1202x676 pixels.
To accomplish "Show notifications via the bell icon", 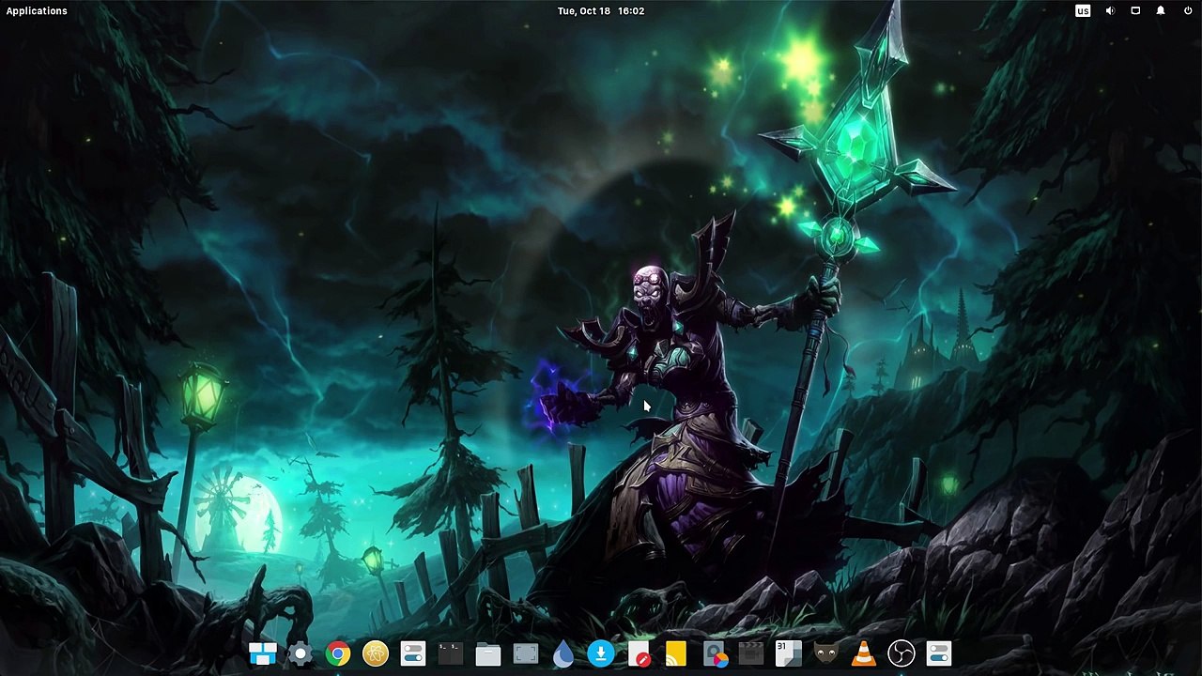I will click(x=1161, y=11).
